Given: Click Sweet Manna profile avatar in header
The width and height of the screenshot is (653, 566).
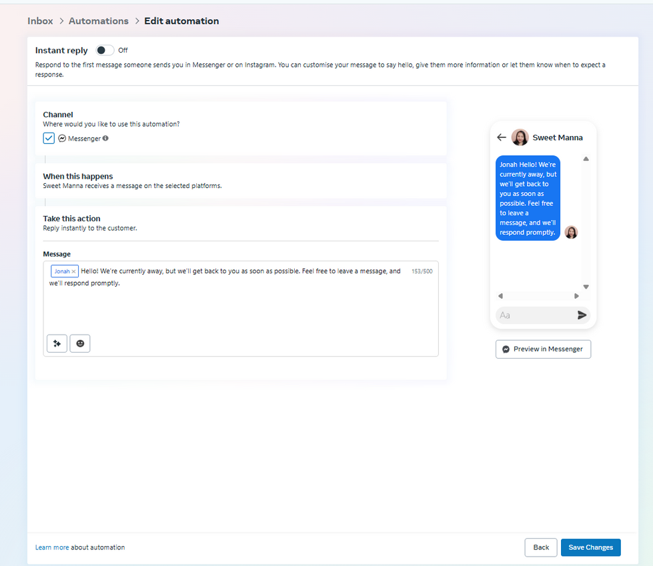Looking at the screenshot, I should pos(520,137).
